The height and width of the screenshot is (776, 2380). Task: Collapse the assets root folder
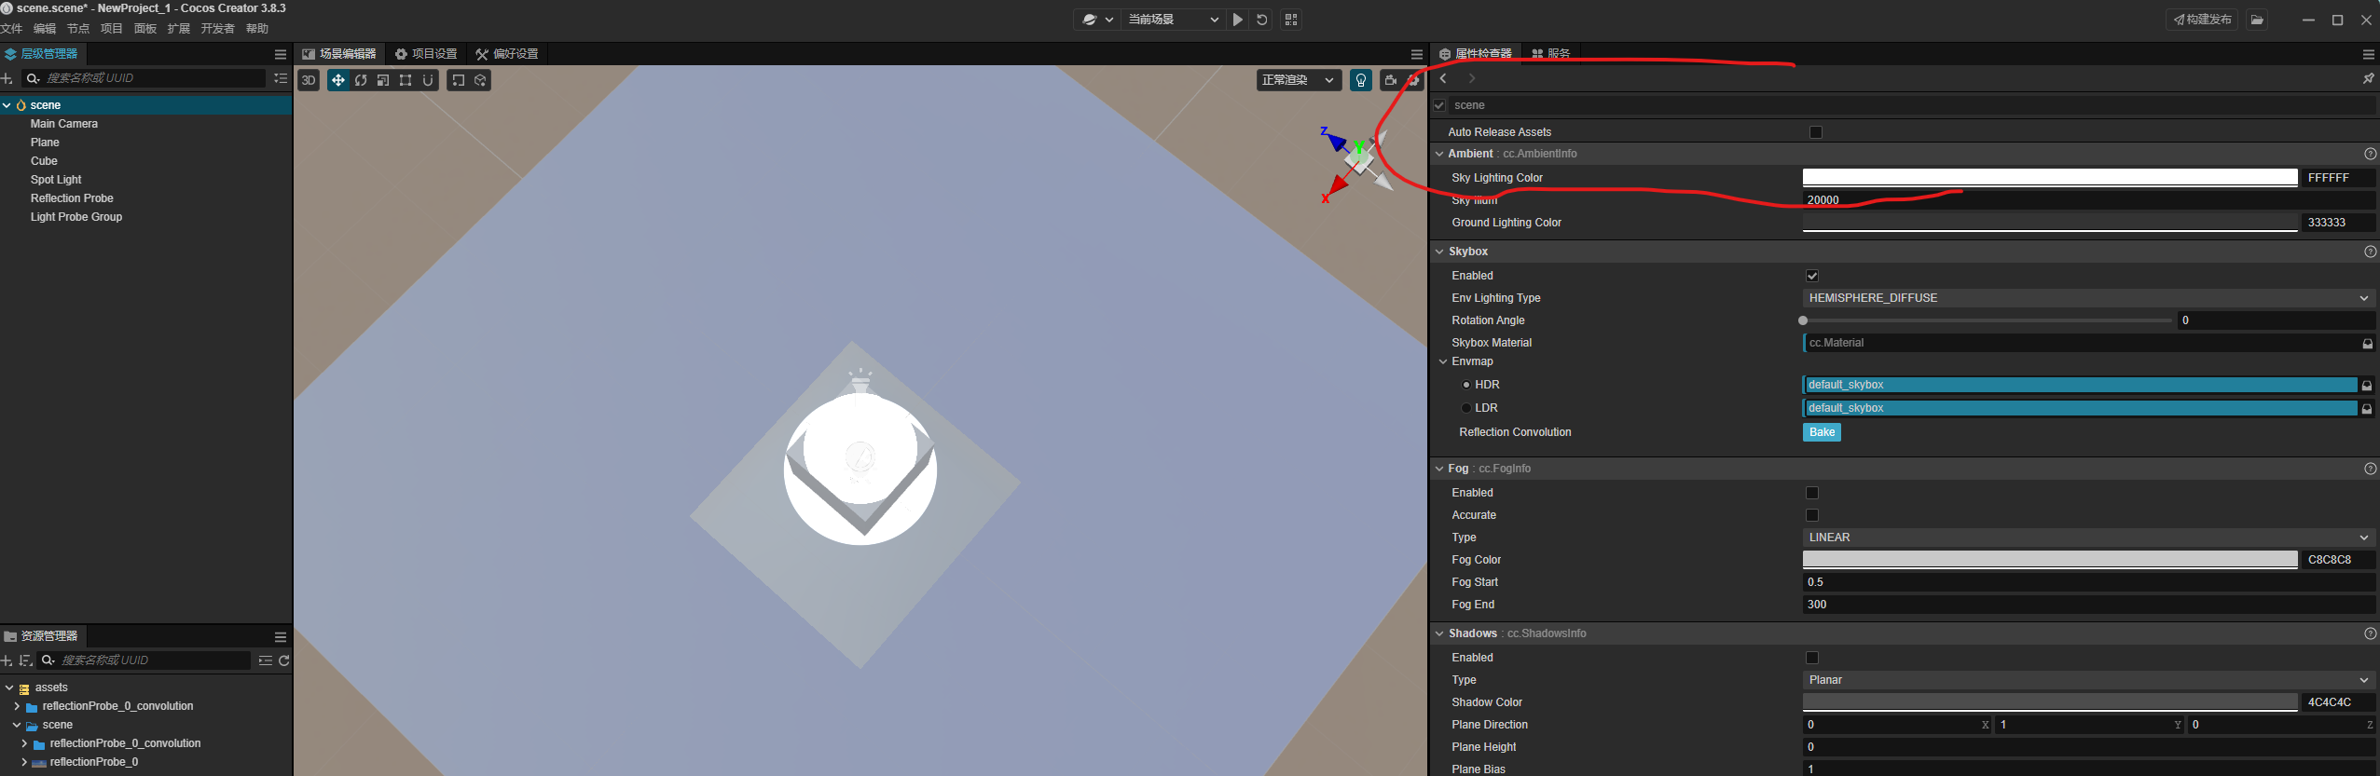pyautogui.click(x=9, y=688)
